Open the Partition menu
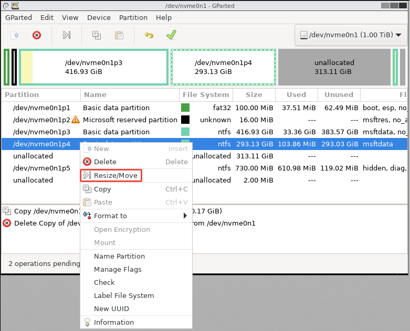 tap(133, 17)
